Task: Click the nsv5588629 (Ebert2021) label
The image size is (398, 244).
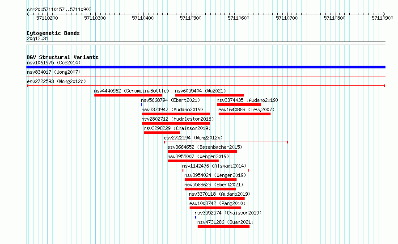Action: coord(214,185)
